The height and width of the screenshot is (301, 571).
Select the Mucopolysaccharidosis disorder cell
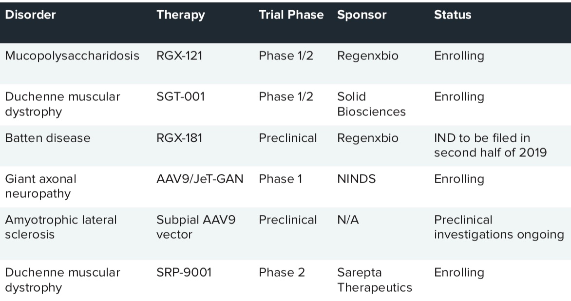pos(72,56)
